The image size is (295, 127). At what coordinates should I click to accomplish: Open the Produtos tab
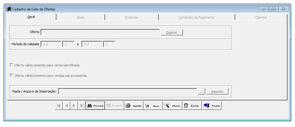click(132, 17)
